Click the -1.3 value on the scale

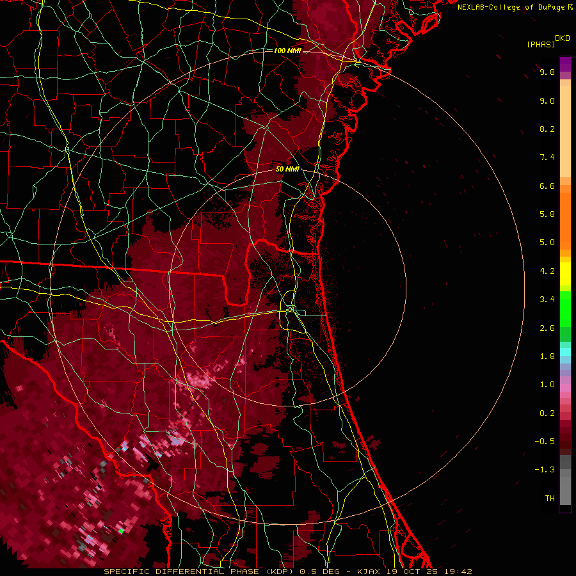[x=545, y=470]
